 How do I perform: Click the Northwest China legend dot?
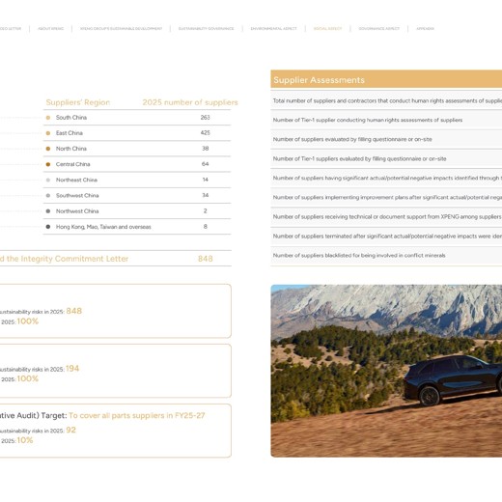click(48, 211)
